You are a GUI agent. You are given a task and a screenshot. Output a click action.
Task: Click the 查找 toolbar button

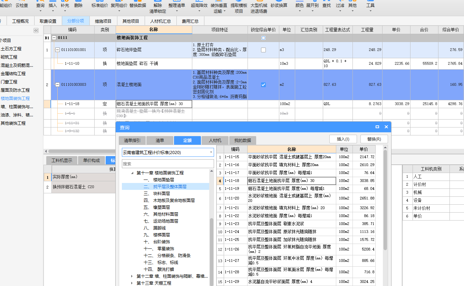pyautogui.click(x=327, y=5)
